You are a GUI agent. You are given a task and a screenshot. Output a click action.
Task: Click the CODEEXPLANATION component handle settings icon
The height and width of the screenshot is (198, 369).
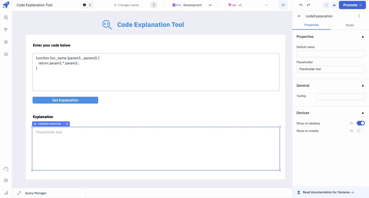tap(35, 124)
